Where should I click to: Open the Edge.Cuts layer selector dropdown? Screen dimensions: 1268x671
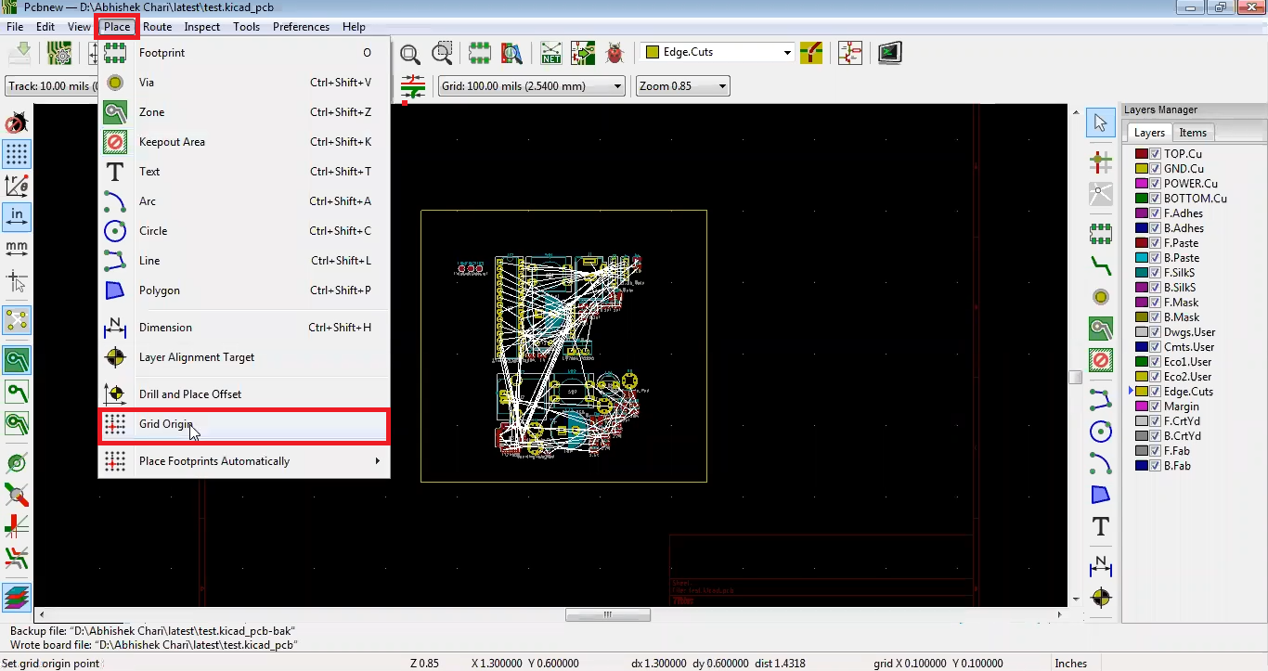[x=787, y=53]
